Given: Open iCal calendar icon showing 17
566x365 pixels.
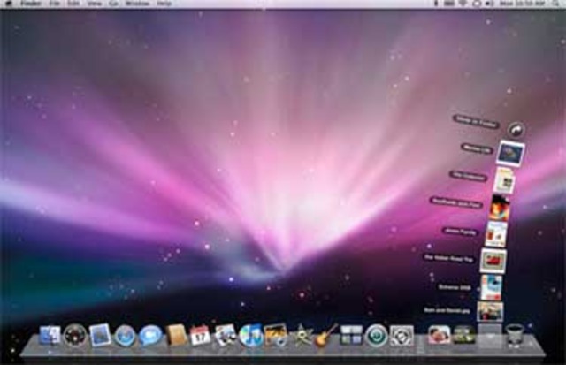Looking at the screenshot, I should tap(201, 336).
